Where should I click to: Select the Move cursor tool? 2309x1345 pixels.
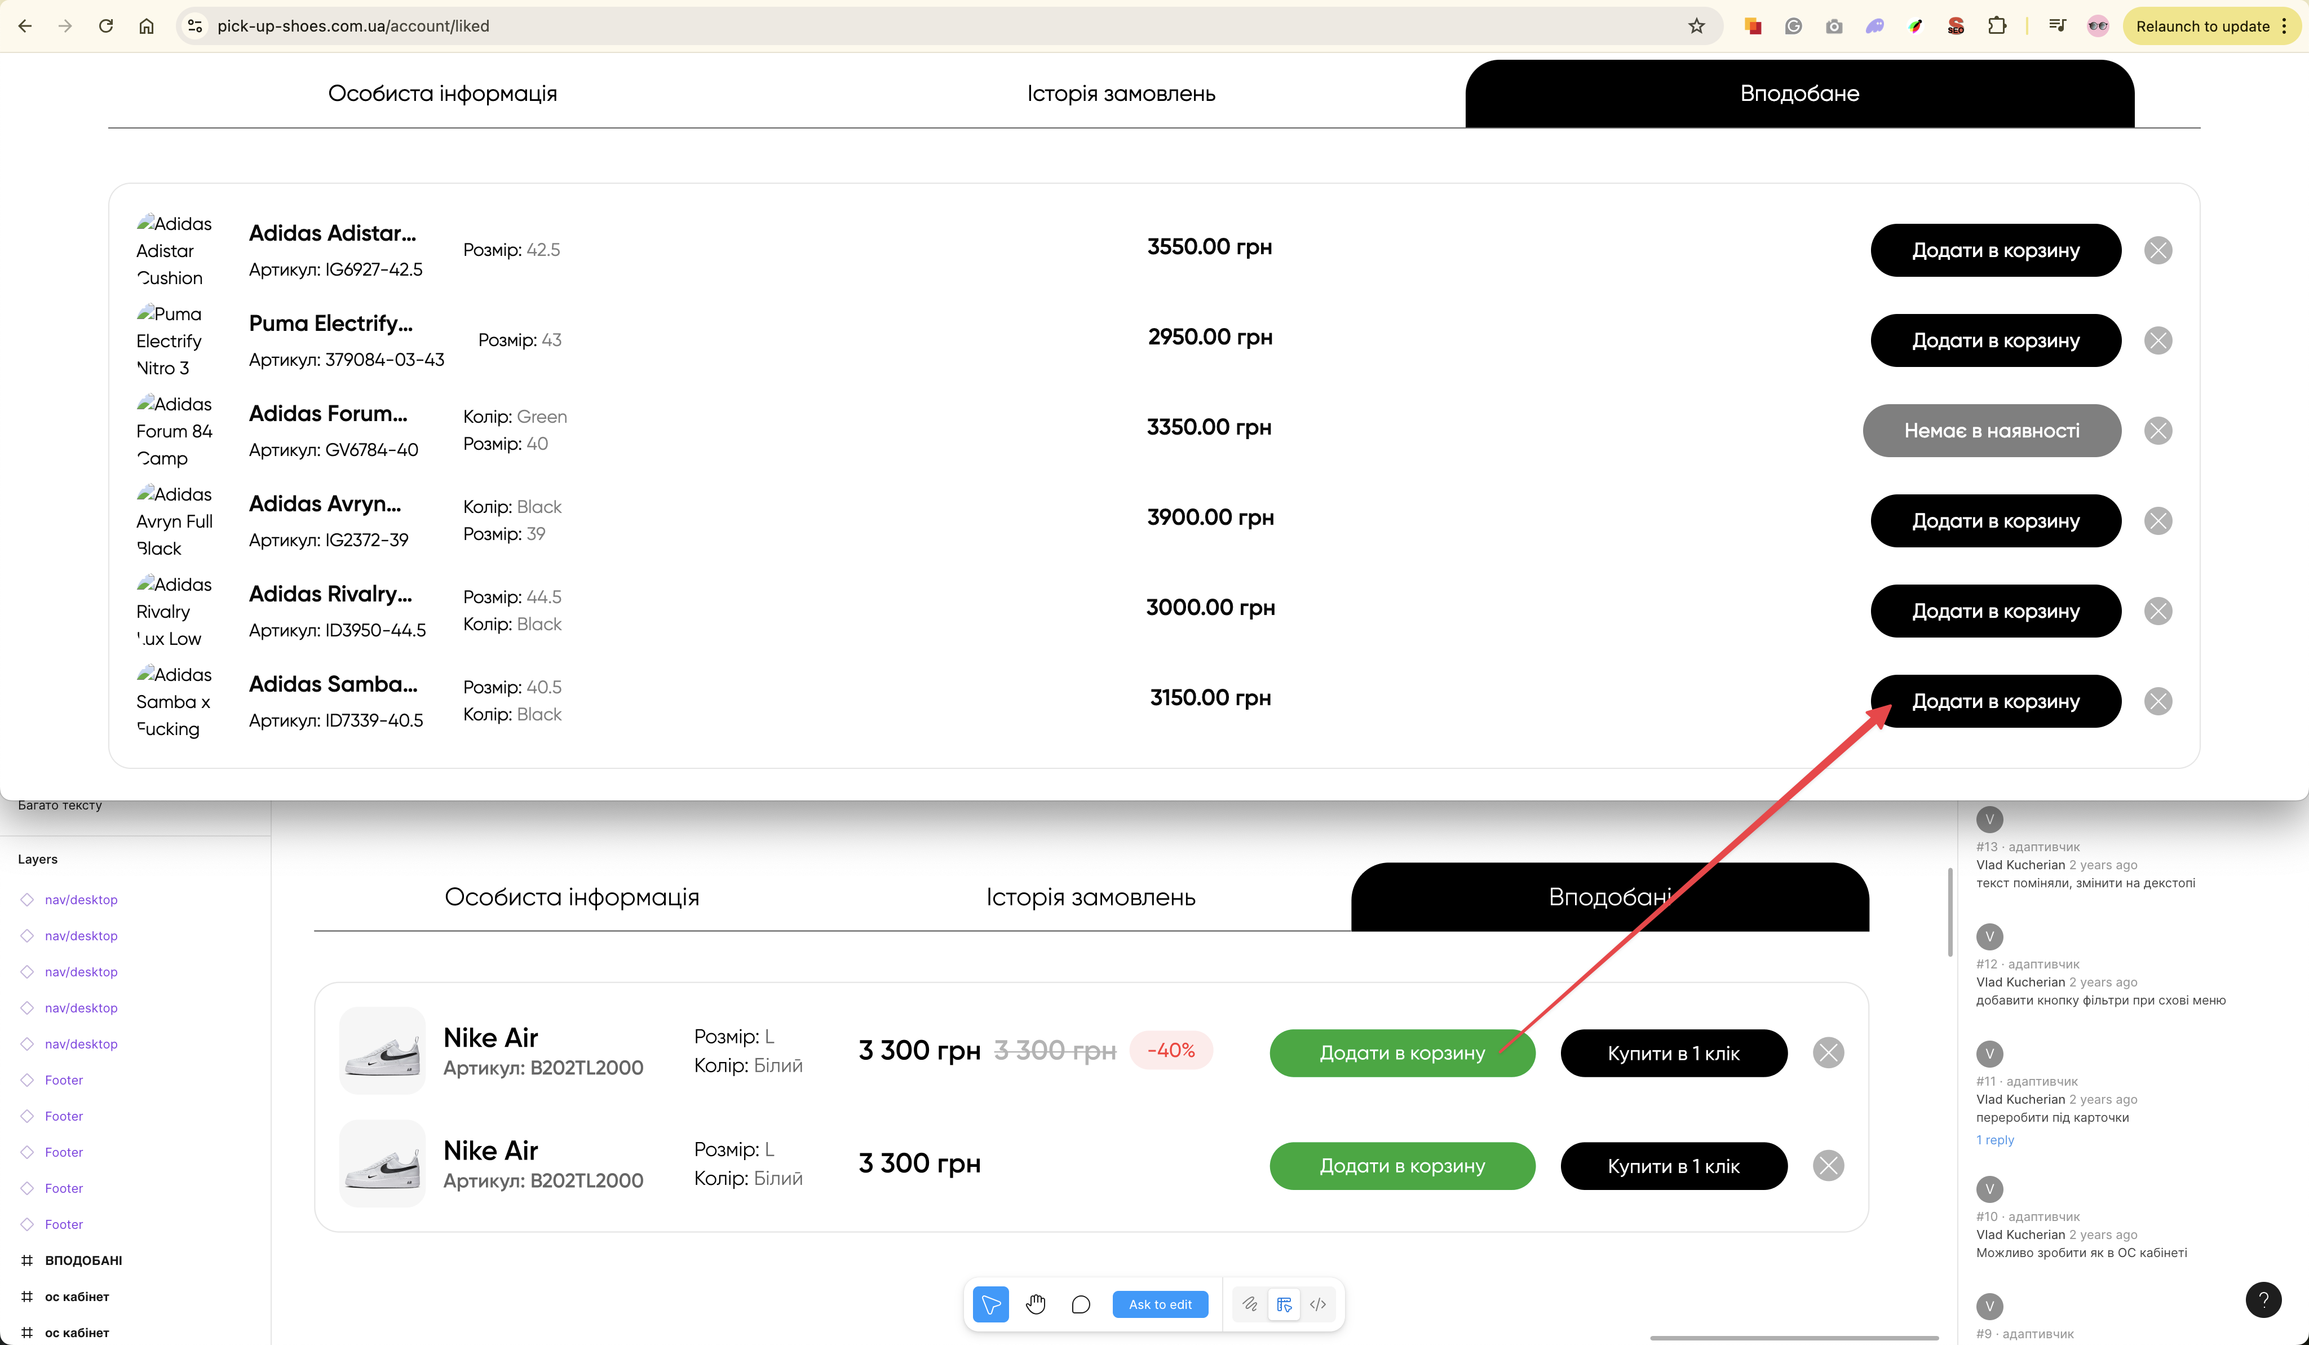coord(990,1304)
